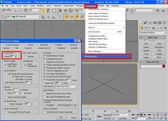This screenshot has height=121, width=168.
Task: Open the Layer Manager icon
Action: click(x=4, y=17)
